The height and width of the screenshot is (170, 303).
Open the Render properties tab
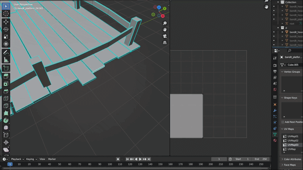click(275, 65)
